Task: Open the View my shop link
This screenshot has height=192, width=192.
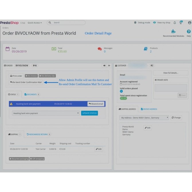Action: tap(164, 23)
